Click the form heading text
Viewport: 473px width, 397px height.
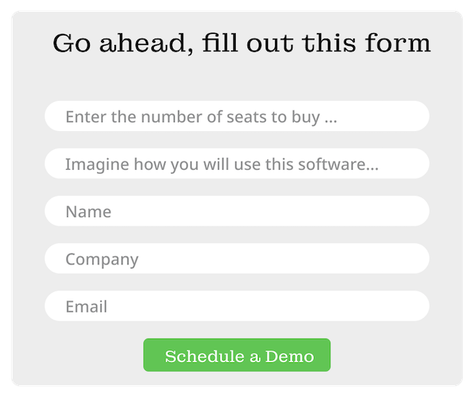[x=241, y=43]
